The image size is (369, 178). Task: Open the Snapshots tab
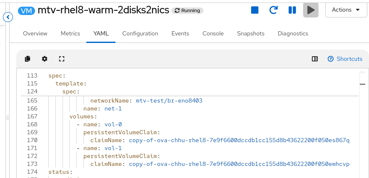point(251,33)
